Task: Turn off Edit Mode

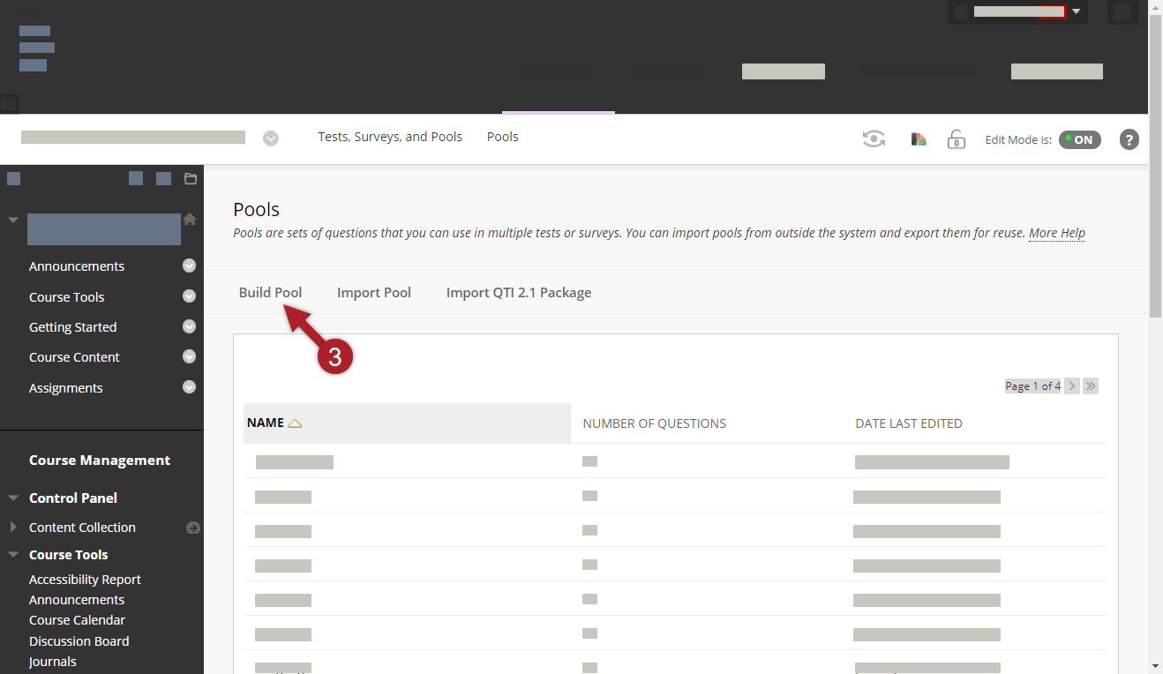Action: [1079, 139]
